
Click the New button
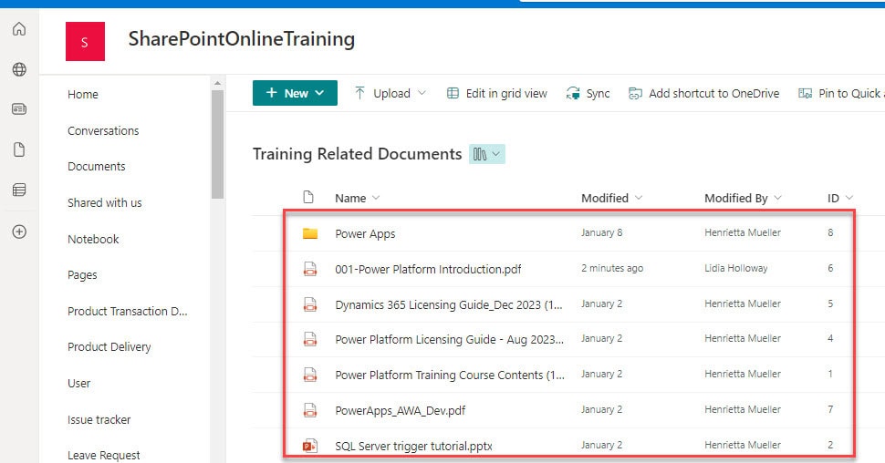(x=295, y=93)
